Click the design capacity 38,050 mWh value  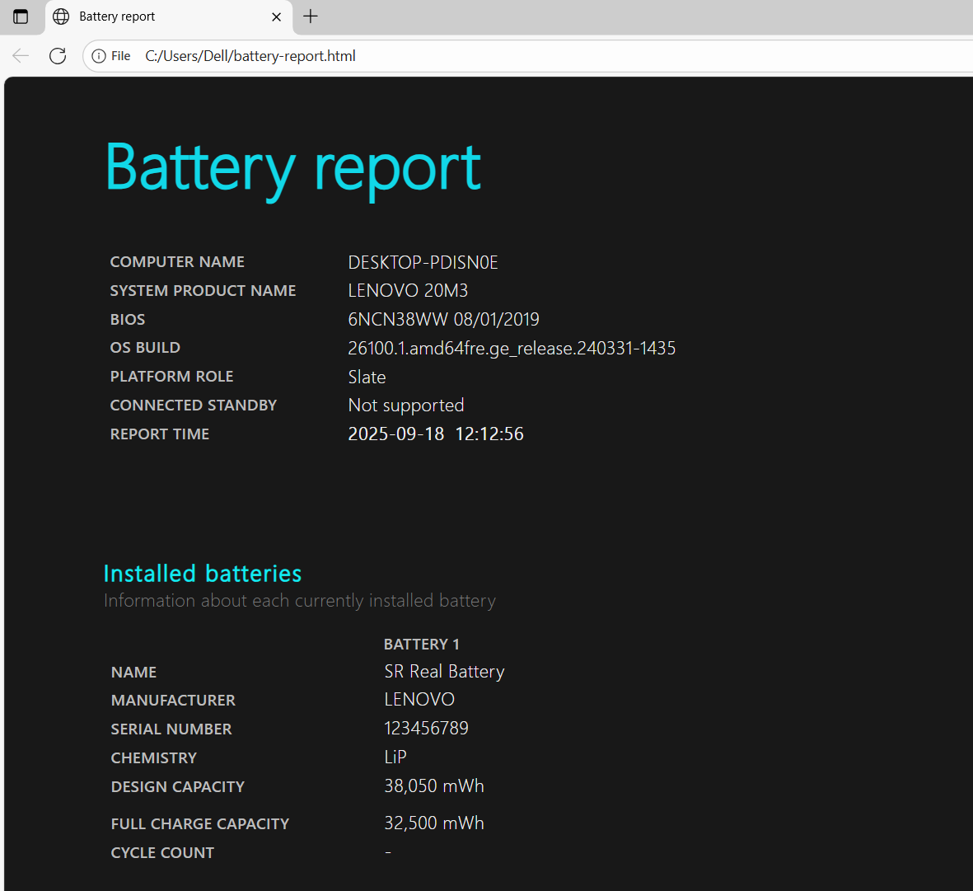(433, 785)
